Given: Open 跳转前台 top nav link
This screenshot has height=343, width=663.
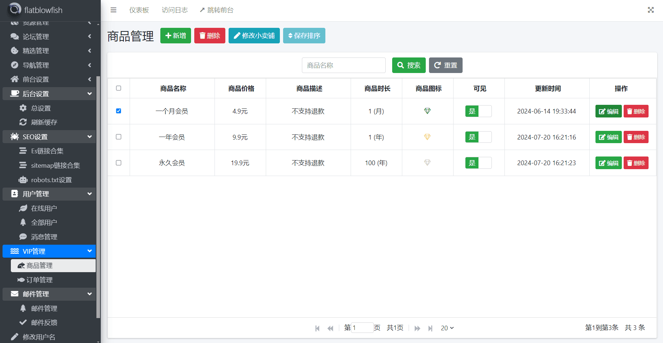Looking at the screenshot, I should [x=217, y=10].
